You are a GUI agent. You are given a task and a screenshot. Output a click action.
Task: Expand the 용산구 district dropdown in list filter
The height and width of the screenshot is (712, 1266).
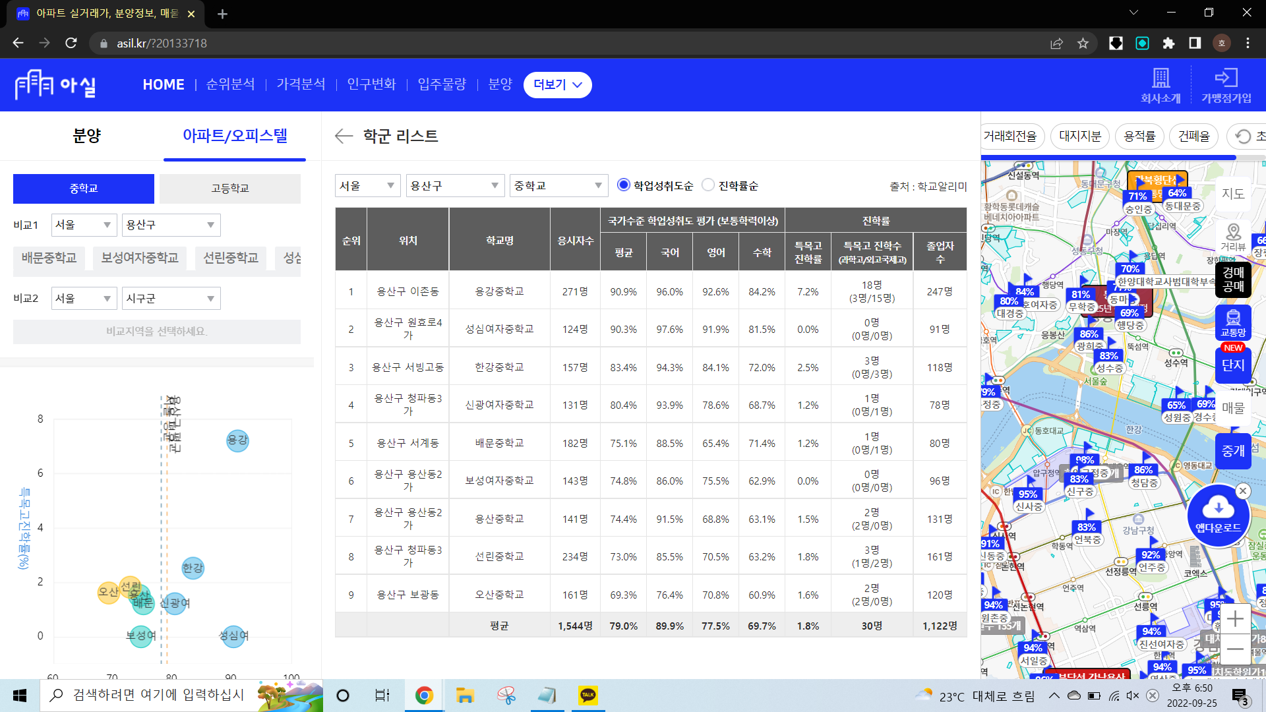click(455, 186)
